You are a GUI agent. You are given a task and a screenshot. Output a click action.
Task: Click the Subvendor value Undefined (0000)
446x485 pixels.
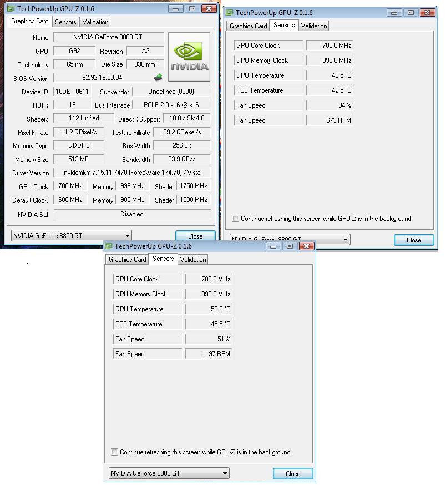(x=171, y=91)
